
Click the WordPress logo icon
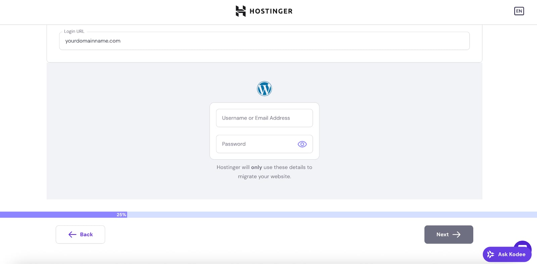(x=264, y=89)
